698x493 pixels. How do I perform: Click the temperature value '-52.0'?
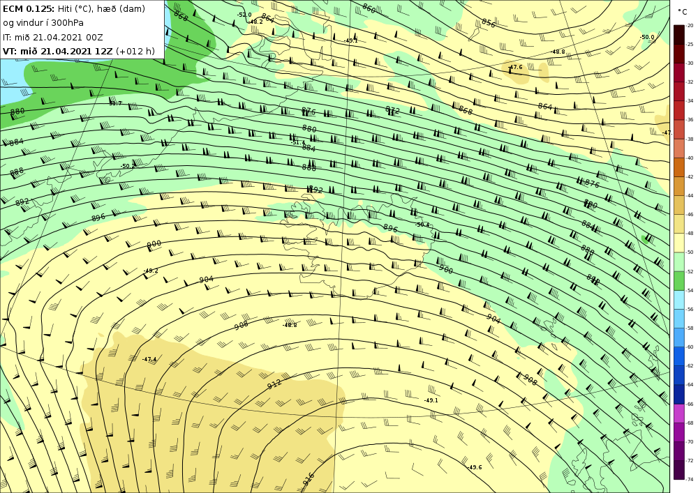(244, 15)
